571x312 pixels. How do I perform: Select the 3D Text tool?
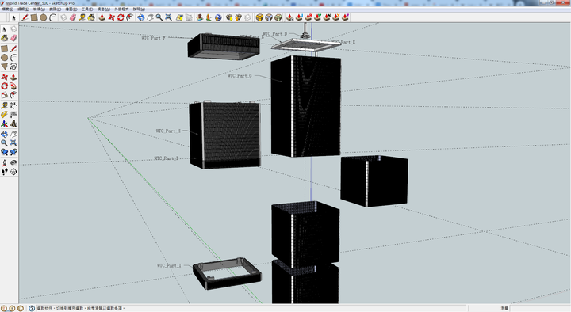[13, 124]
